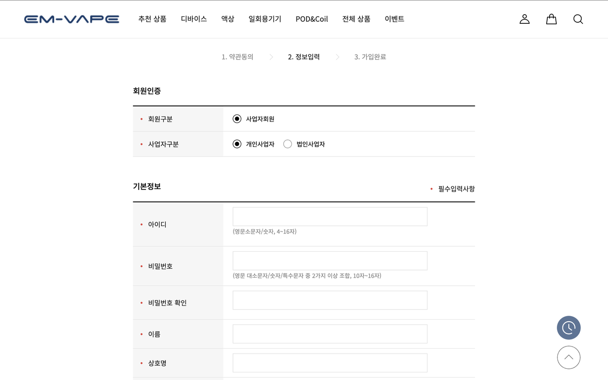Open the POD&Coil menu
608x380 pixels.
(x=312, y=19)
